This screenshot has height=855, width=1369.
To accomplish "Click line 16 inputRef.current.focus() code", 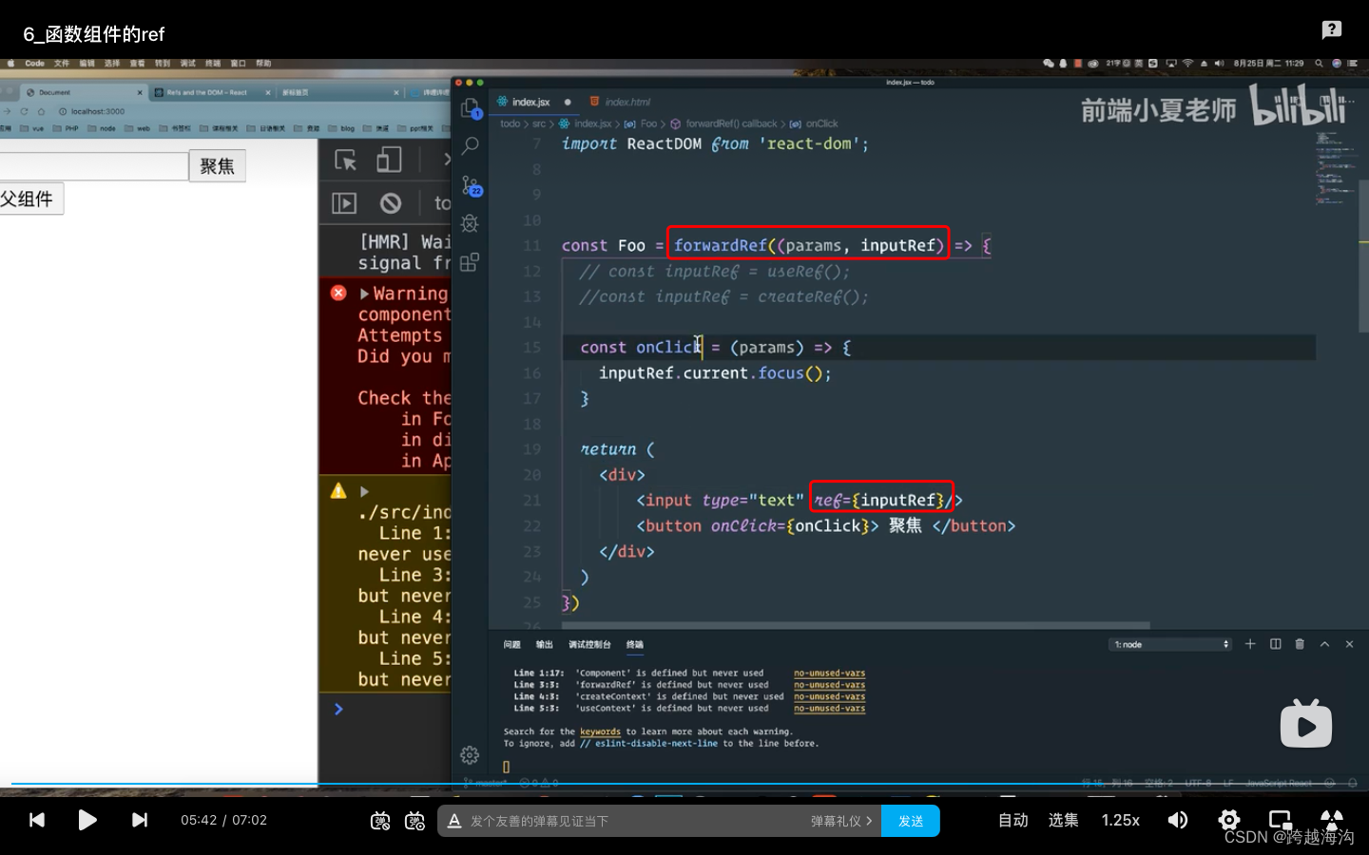I will click(x=715, y=373).
